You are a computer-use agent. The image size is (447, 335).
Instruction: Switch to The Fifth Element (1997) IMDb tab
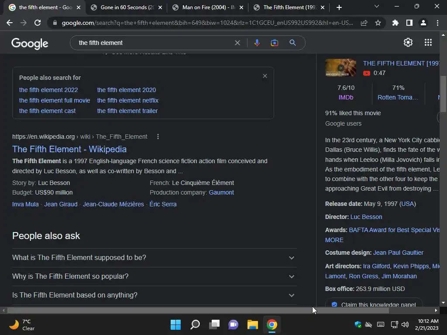click(289, 7)
